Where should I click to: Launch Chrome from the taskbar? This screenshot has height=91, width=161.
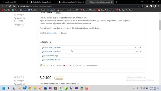30,88
